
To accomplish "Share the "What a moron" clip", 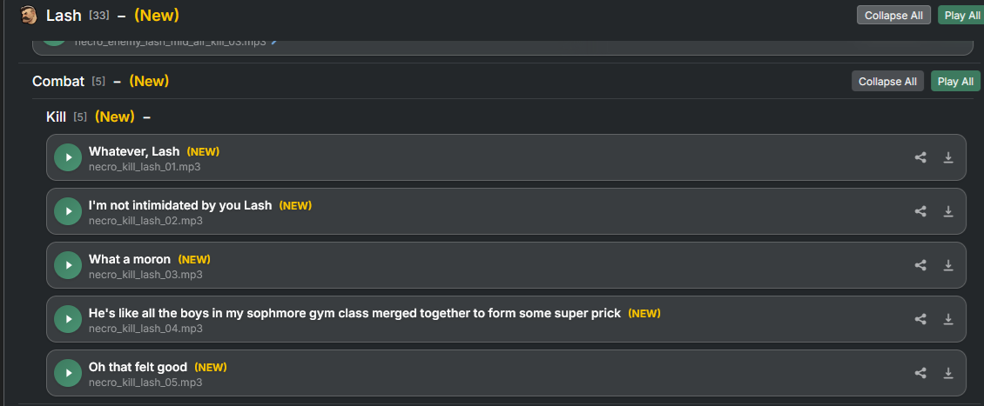I will [x=920, y=265].
